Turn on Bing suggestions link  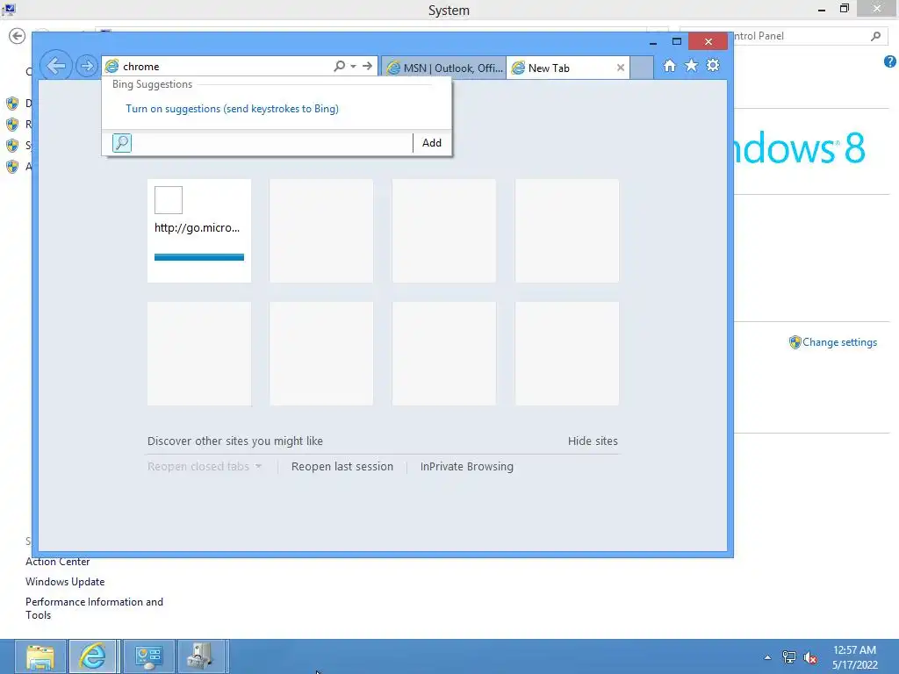point(232,108)
